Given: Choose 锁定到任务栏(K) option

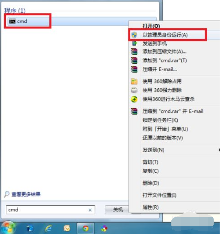Looking at the screenshot, I should click(160, 120).
